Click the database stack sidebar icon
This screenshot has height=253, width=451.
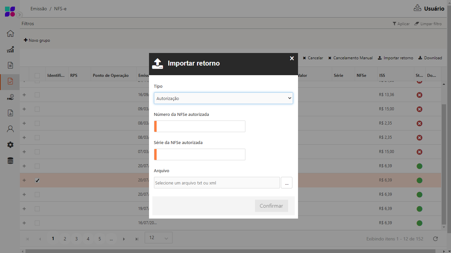pos(10,161)
